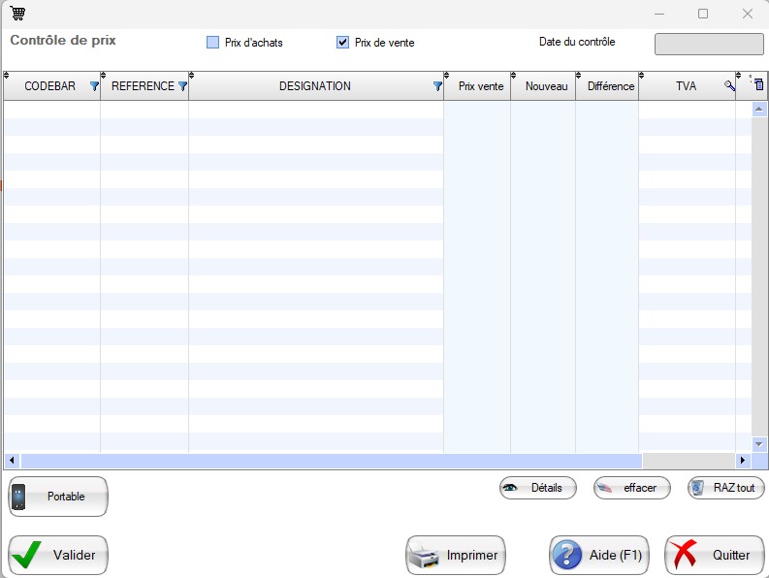Image resolution: width=769 pixels, height=578 pixels.
Task: Click the Différence column header
Action: pos(610,86)
